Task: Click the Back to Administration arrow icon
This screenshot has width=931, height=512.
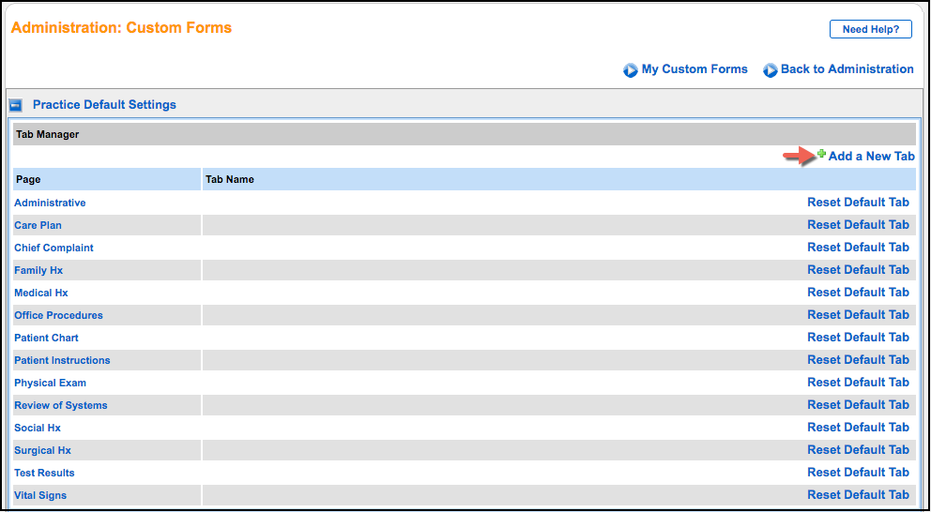Action: (x=771, y=70)
